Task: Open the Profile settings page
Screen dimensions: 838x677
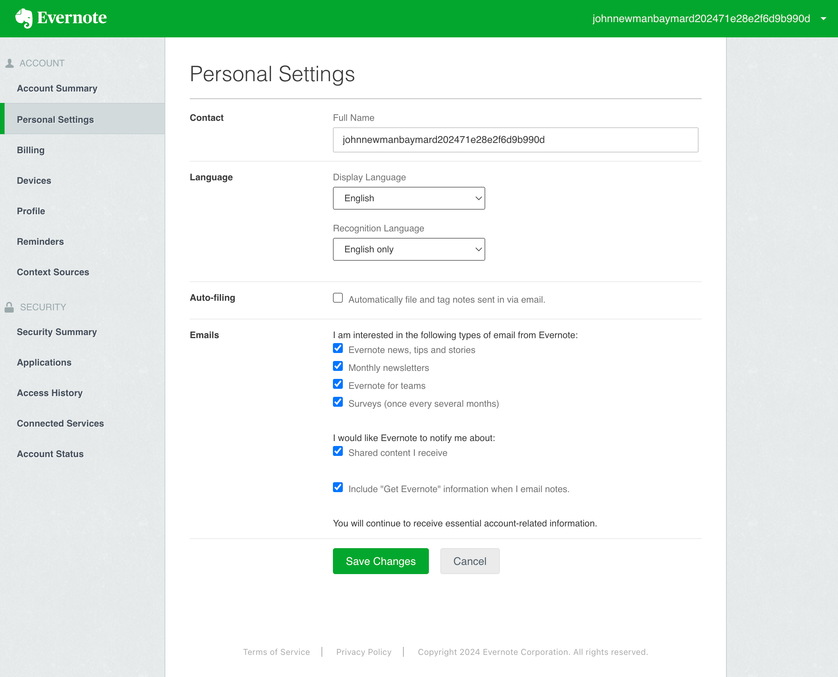Action: [x=31, y=211]
